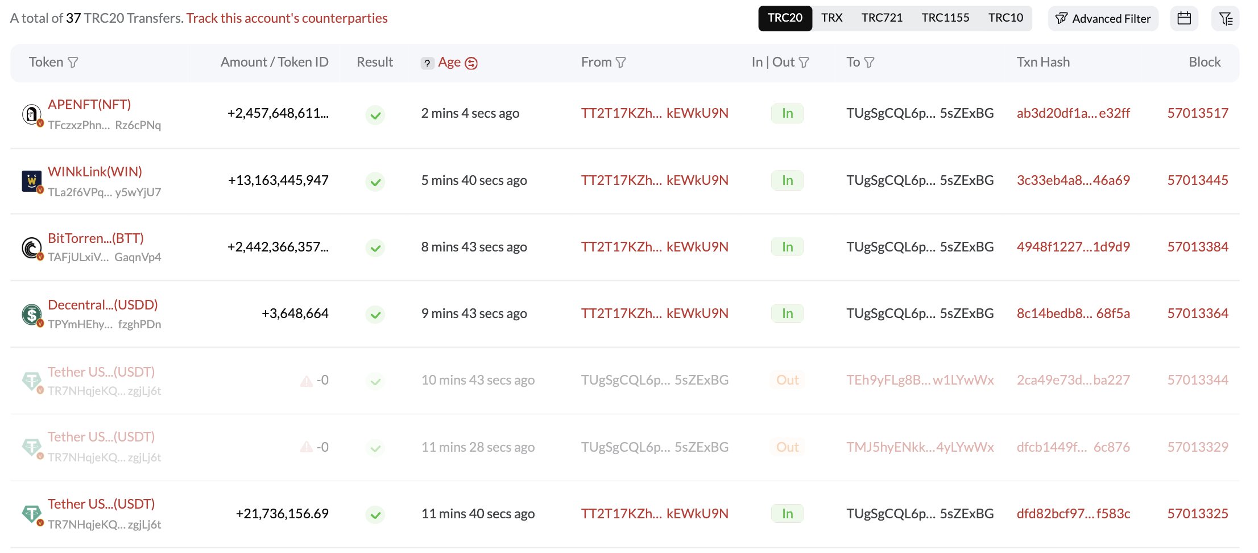Click the funnel list filter icon top right
This screenshot has height=553, width=1258.
[x=1224, y=18]
